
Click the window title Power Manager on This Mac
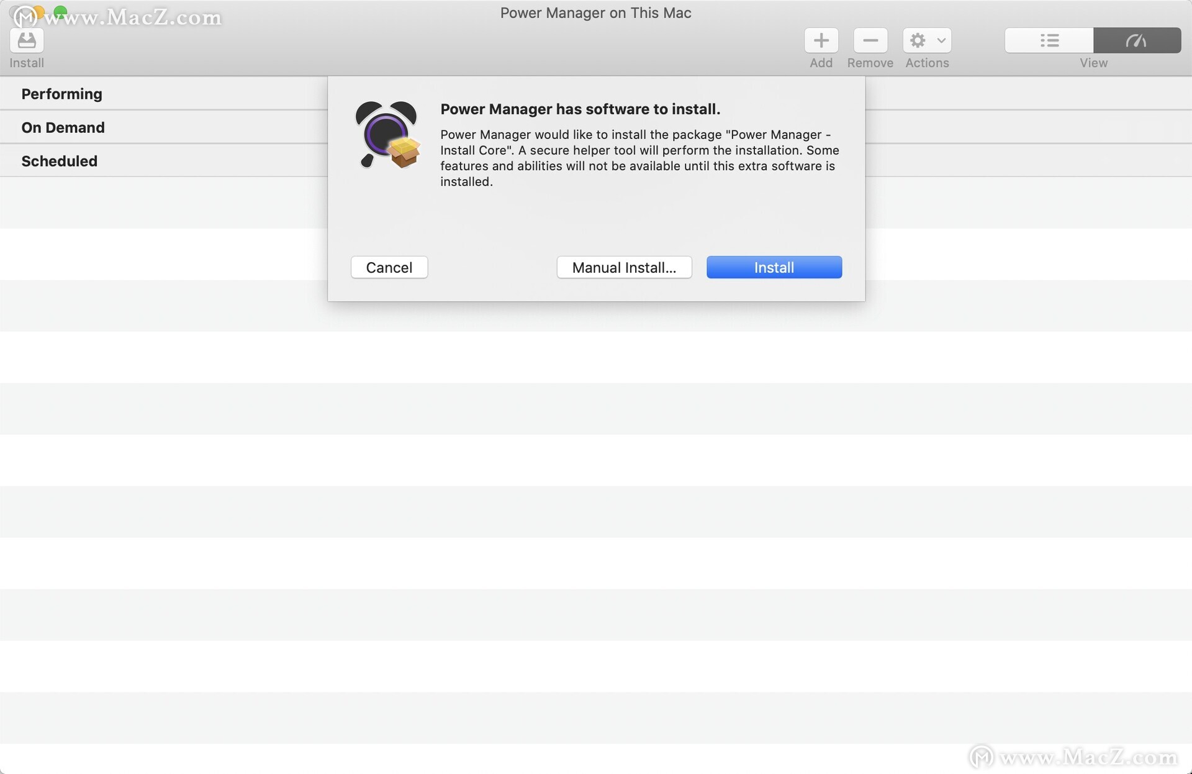click(x=595, y=13)
